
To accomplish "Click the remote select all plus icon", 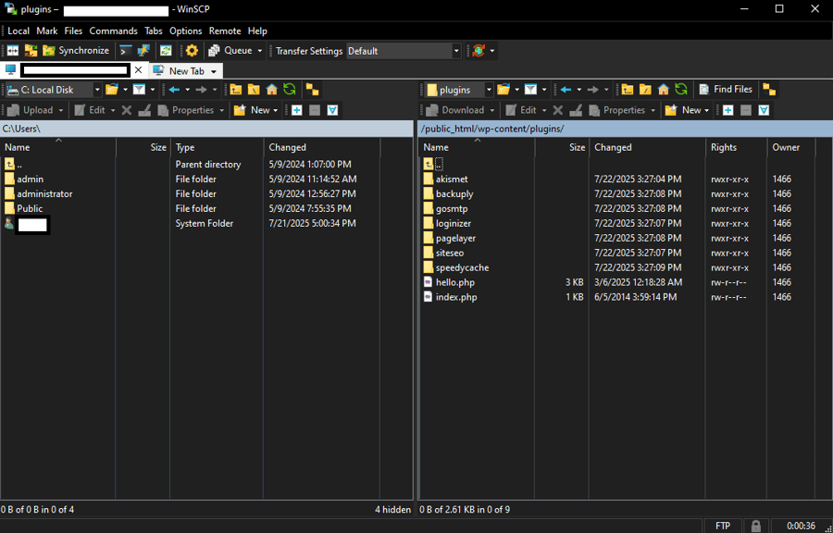I will tap(727, 110).
